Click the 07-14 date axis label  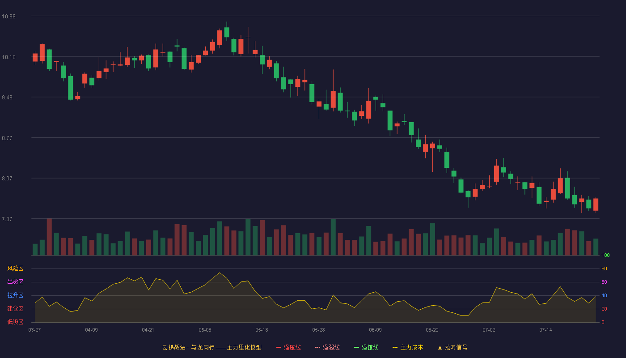click(x=546, y=330)
